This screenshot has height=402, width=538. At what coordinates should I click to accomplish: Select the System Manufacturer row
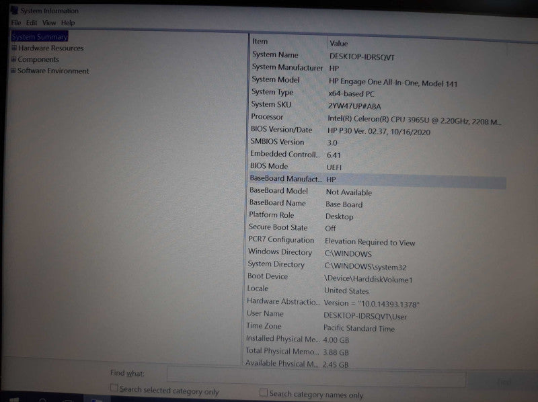coord(378,68)
